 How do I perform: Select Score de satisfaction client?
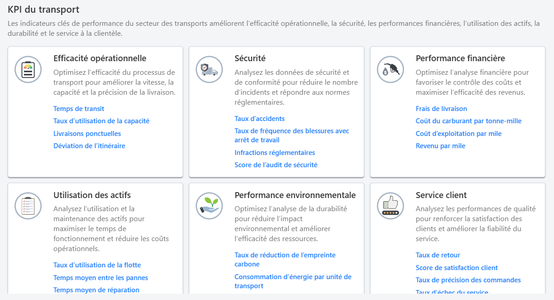tap(457, 267)
